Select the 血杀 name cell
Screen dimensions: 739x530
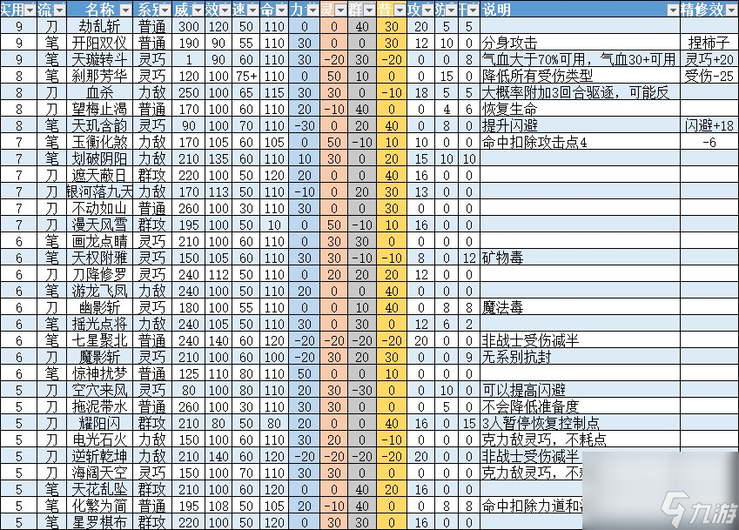pos(99,92)
